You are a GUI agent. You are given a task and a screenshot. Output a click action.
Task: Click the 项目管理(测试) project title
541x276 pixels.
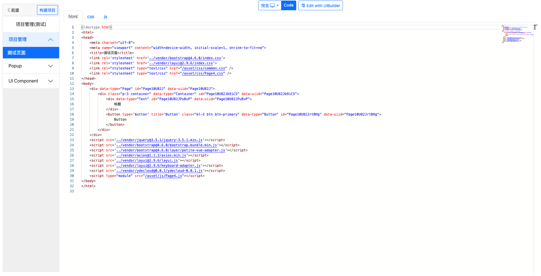click(31, 24)
